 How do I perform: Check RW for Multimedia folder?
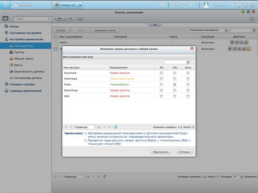click(175, 79)
